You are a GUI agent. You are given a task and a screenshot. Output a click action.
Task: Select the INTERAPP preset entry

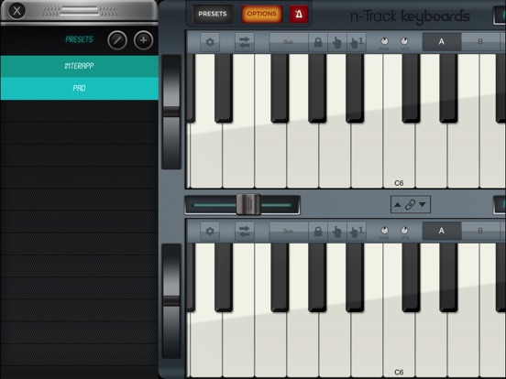[x=80, y=66]
